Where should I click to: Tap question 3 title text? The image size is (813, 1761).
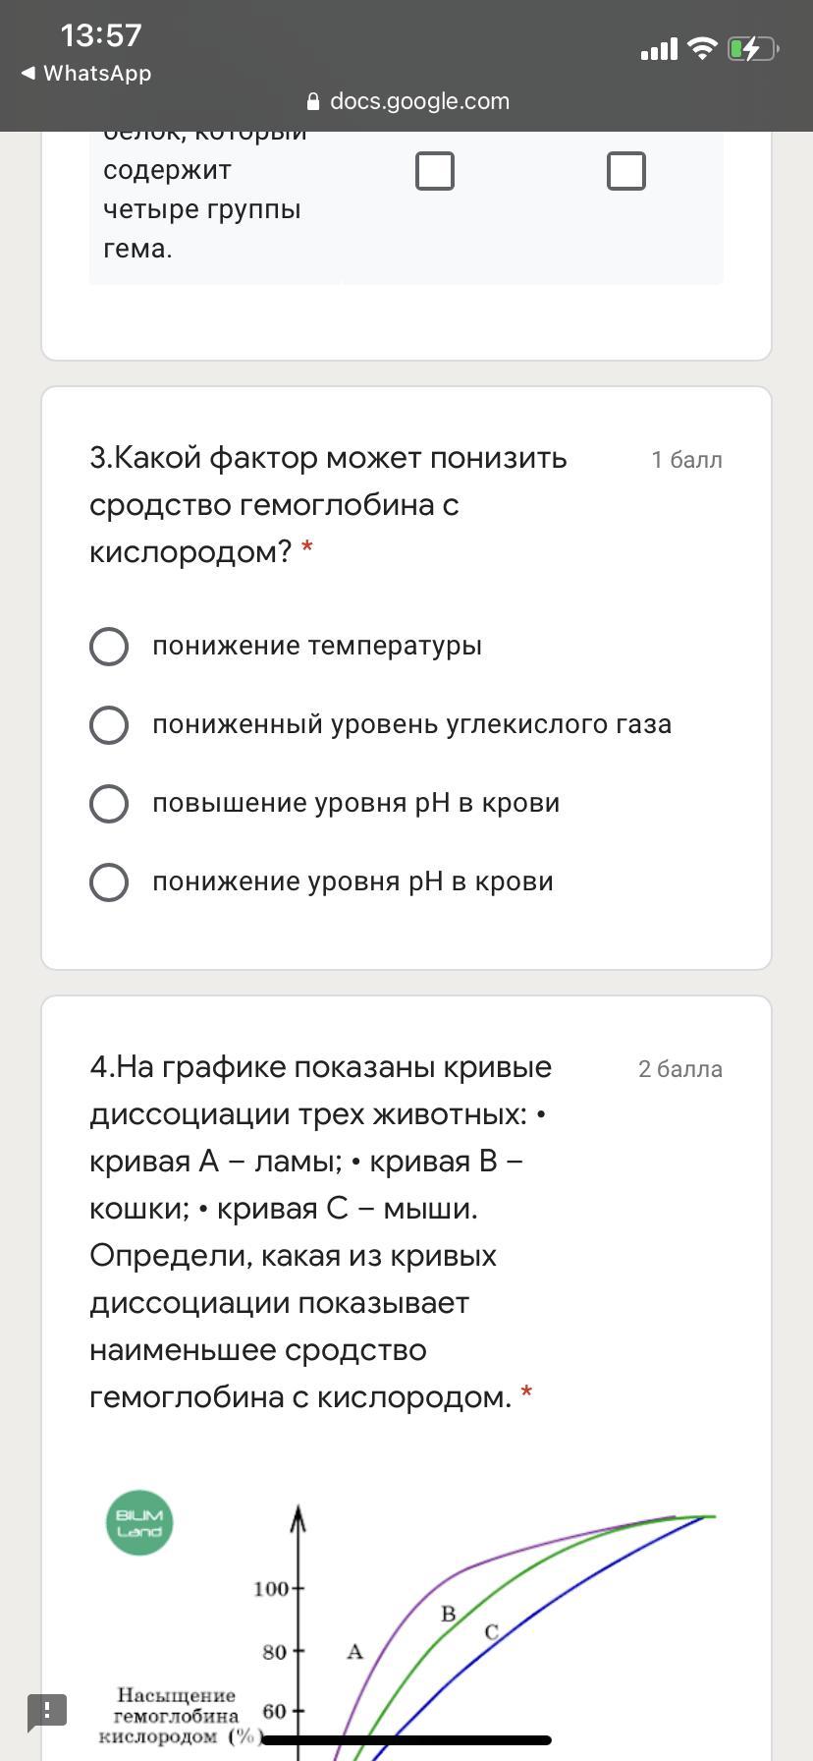[x=328, y=504]
